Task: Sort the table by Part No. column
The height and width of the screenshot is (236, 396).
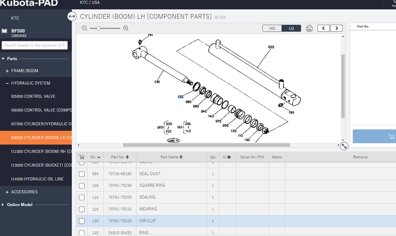Action: click(x=120, y=157)
